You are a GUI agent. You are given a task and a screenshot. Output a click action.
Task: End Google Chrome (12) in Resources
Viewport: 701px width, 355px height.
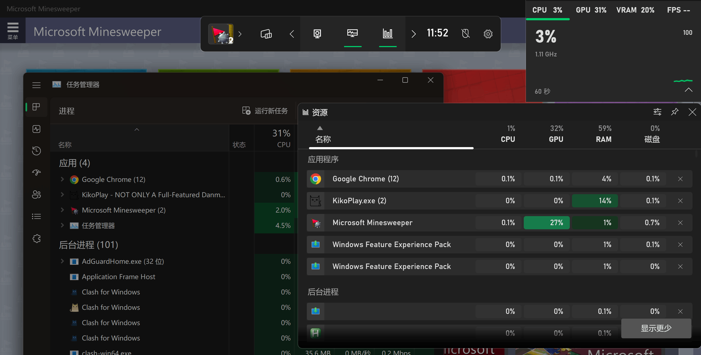click(680, 179)
